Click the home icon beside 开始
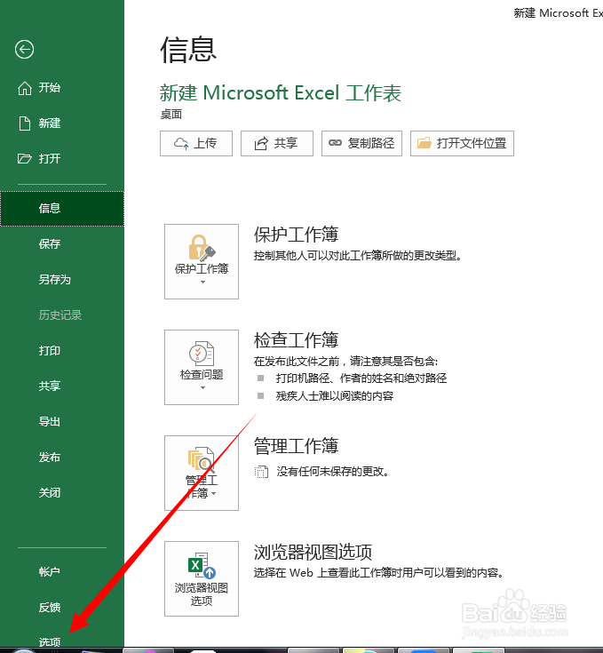The width and height of the screenshot is (603, 653). 25,88
